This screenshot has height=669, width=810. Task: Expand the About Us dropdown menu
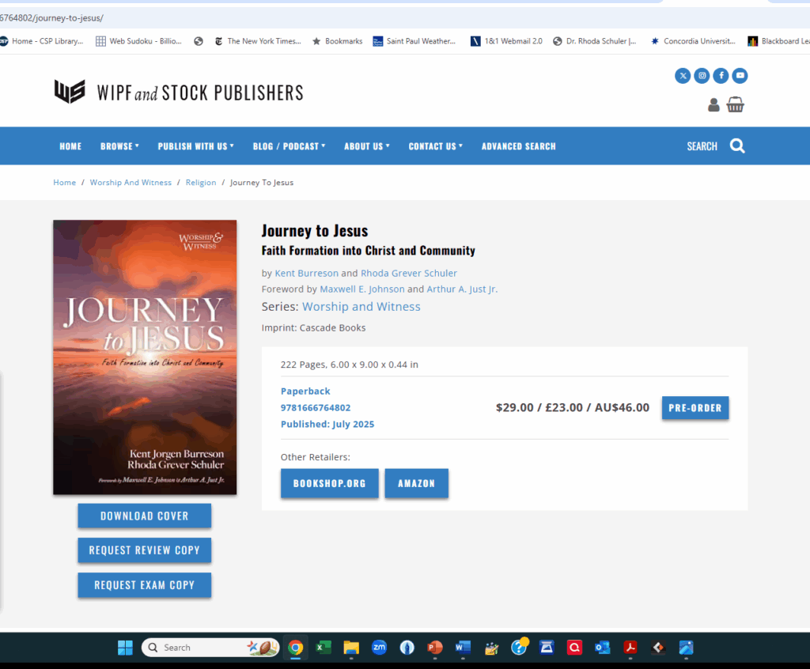[367, 146]
